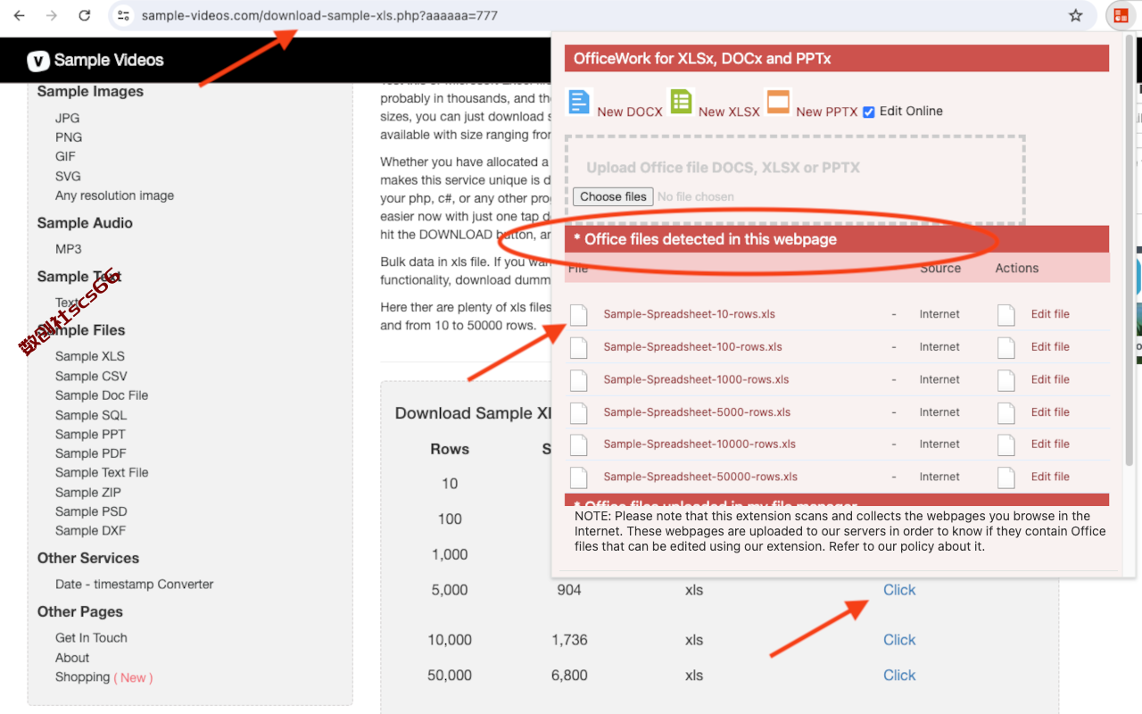Click edit icon in Sample-Spreadsheet-100-rows.xls row
Screen dimensions: 1142x714
click(1006, 347)
